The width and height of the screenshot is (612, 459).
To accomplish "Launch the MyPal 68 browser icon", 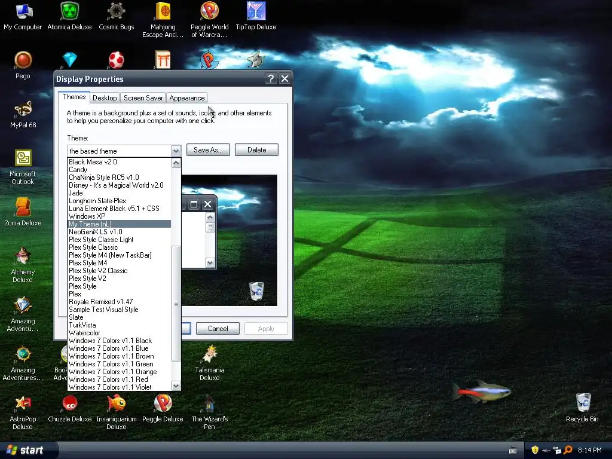I will click(x=23, y=114).
